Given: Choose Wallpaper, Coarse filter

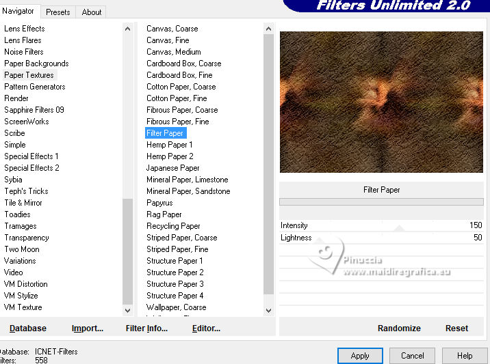Looking at the screenshot, I should click(177, 307).
